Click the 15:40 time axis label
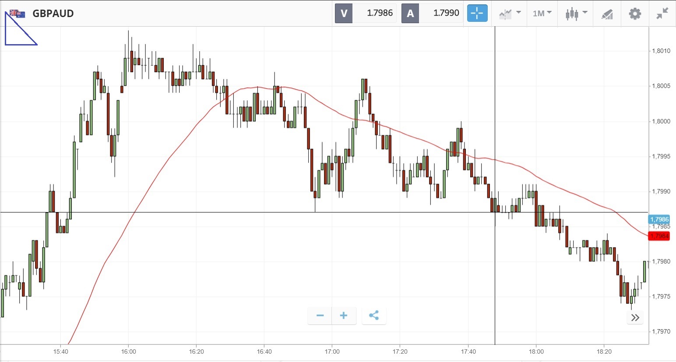 (x=61, y=352)
